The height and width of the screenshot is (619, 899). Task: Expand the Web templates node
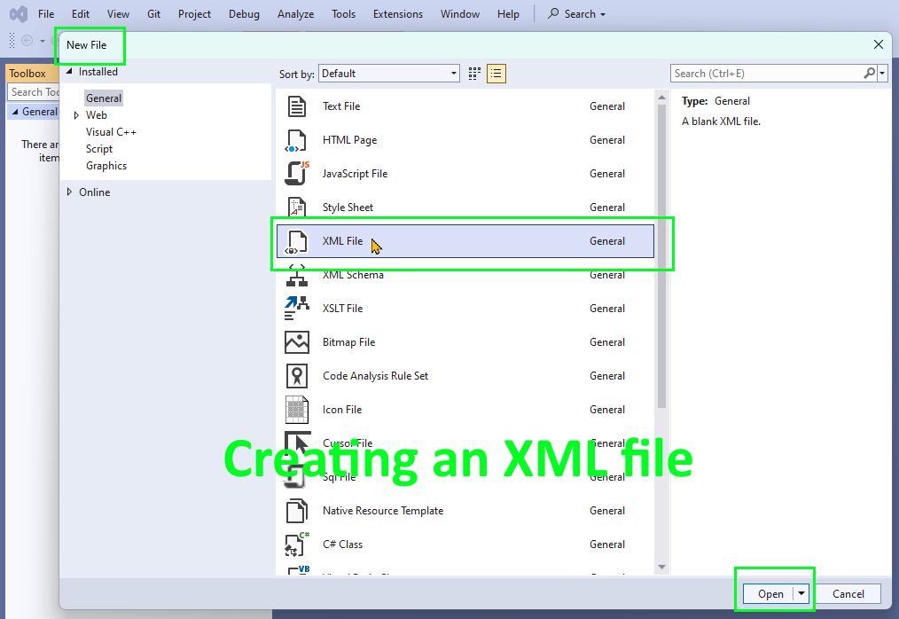[75, 114]
